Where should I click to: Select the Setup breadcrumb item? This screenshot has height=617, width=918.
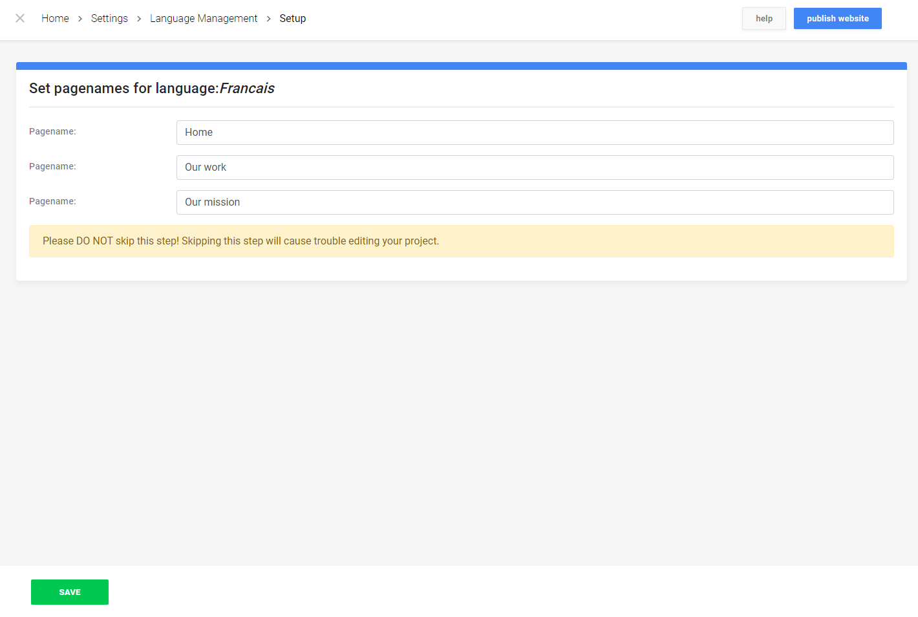pyautogui.click(x=292, y=18)
